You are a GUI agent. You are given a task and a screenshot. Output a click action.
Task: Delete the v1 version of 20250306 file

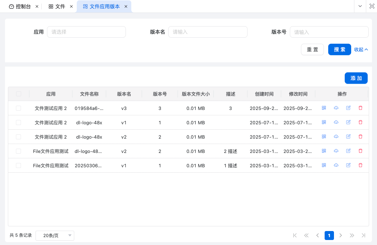pyautogui.click(x=360, y=165)
